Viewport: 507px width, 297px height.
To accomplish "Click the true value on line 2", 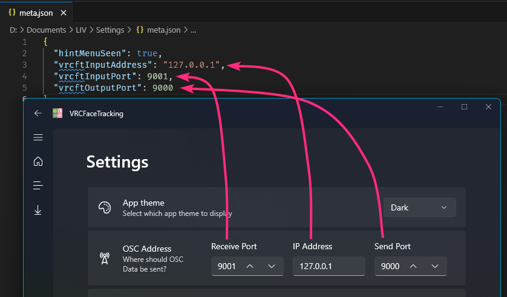I will click(x=147, y=53).
